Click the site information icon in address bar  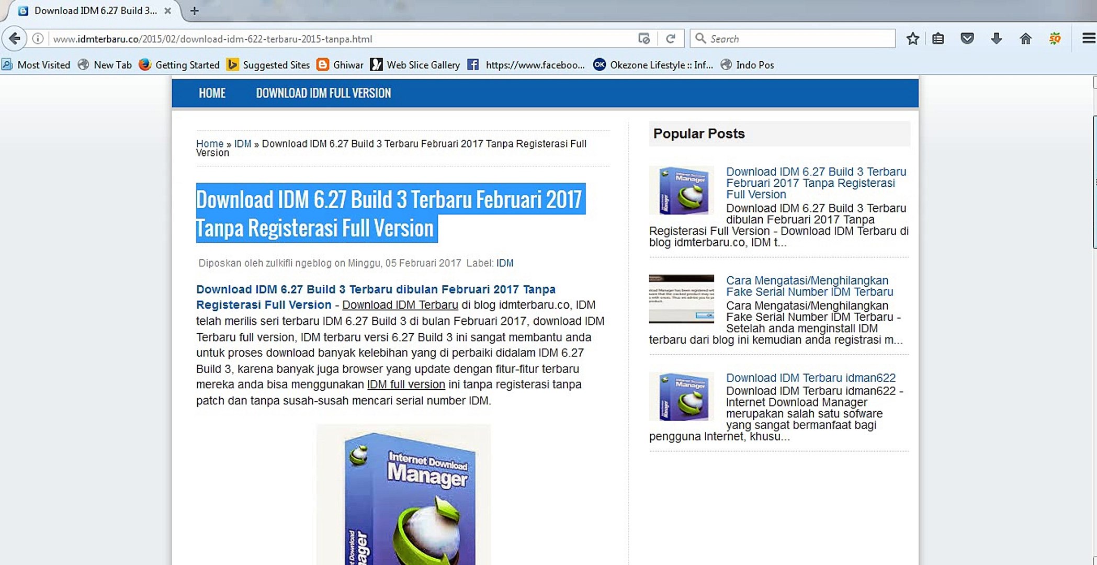click(38, 39)
